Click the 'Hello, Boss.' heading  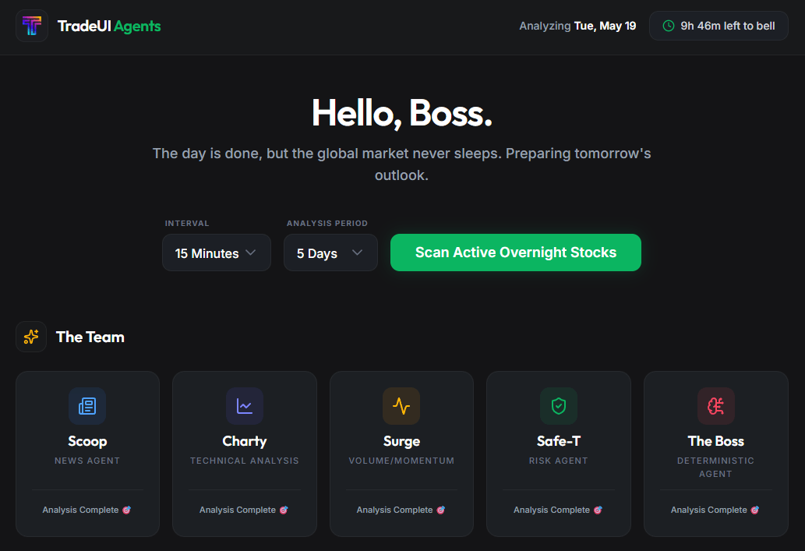tap(402, 113)
